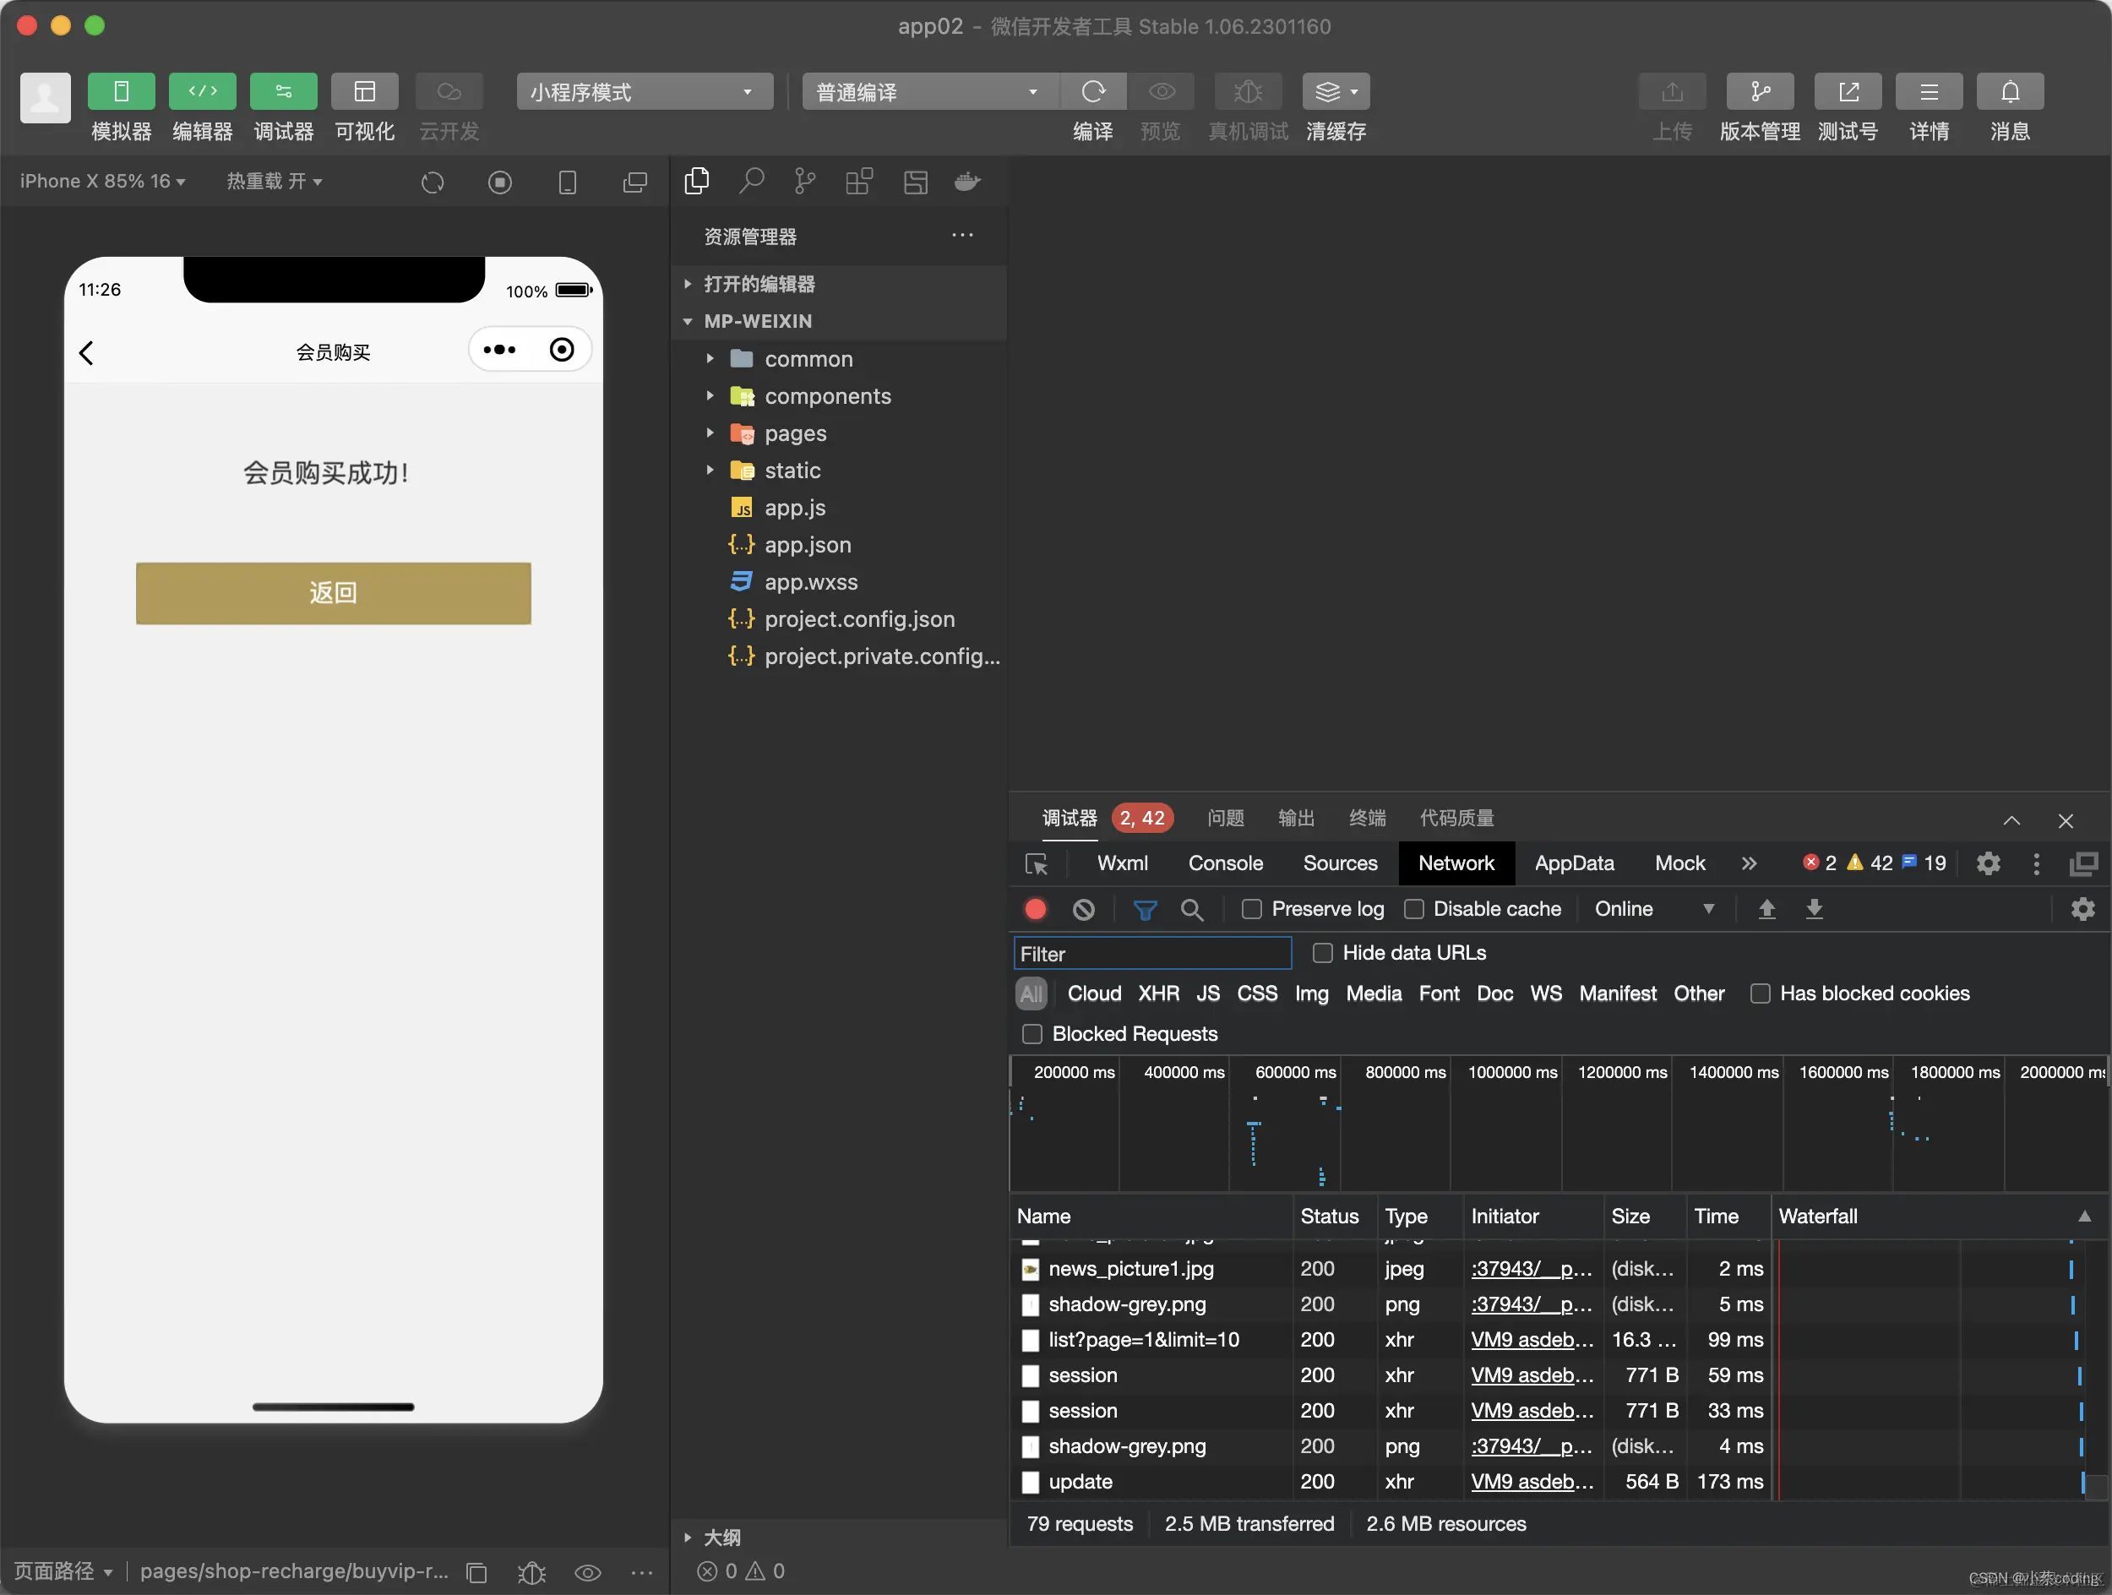Click the compile refresh icon

click(x=1092, y=91)
